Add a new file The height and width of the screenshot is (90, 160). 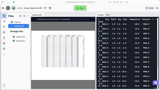click(x=20, y=16)
